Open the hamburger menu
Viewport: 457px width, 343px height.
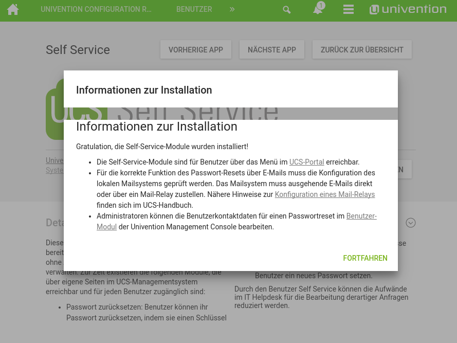pos(349,10)
